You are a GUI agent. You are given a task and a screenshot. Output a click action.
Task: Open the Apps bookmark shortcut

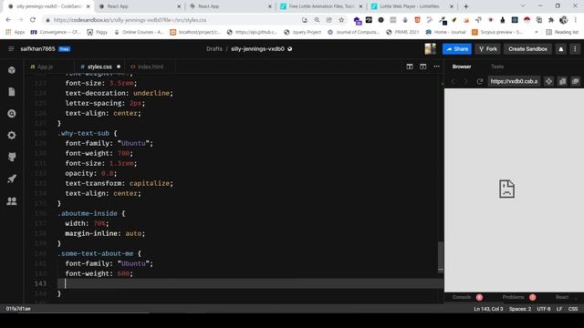(x=15, y=33)
